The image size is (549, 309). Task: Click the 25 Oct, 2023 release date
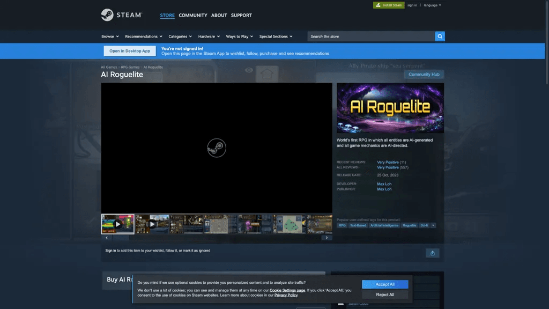click(x=388, y=175)
